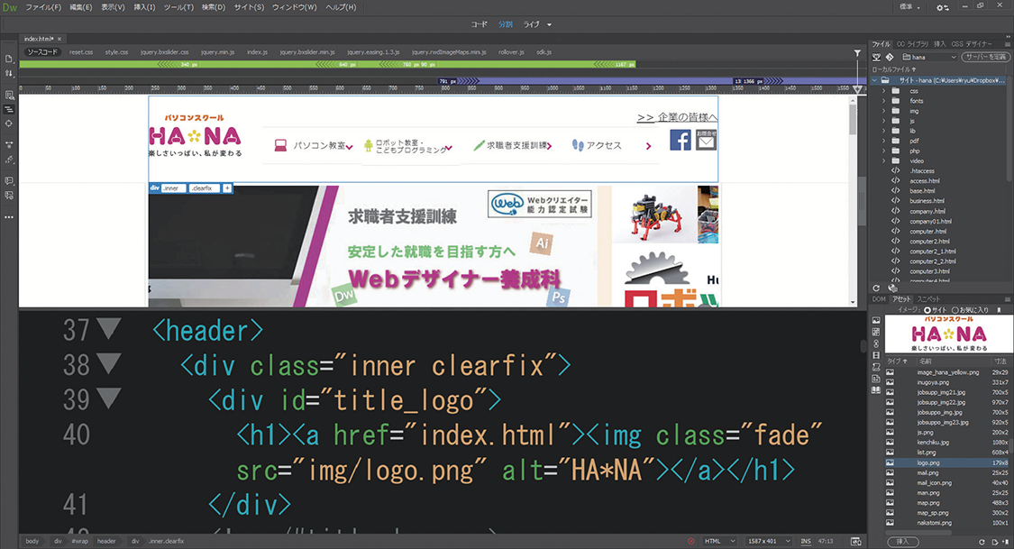Expand the js folder

pyautogui.click(x=884, y=121)
